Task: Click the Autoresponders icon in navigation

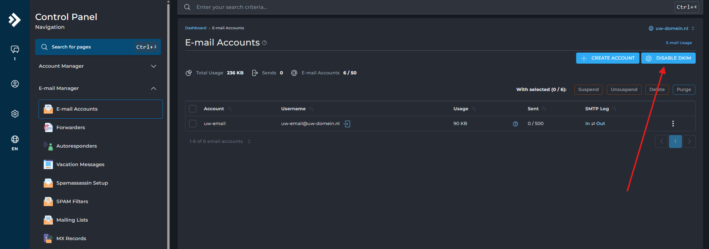Action: (48, 146)
